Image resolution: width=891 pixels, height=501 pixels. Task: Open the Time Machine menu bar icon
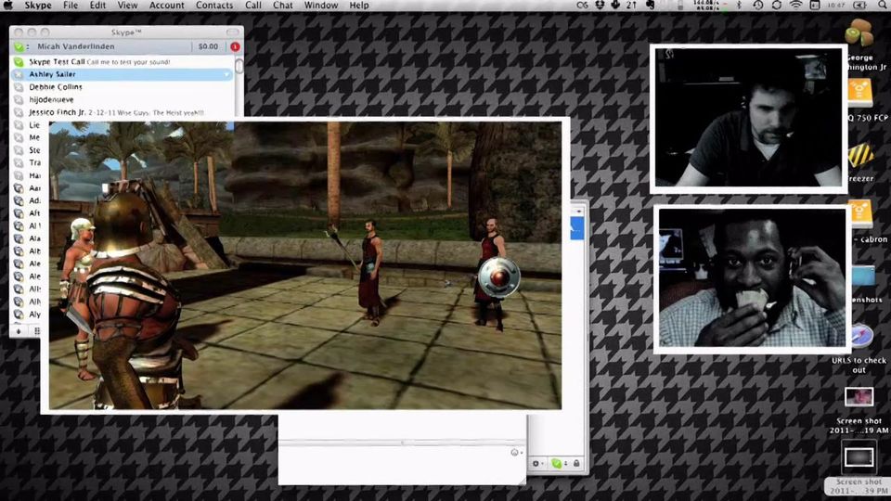[758, 6]
